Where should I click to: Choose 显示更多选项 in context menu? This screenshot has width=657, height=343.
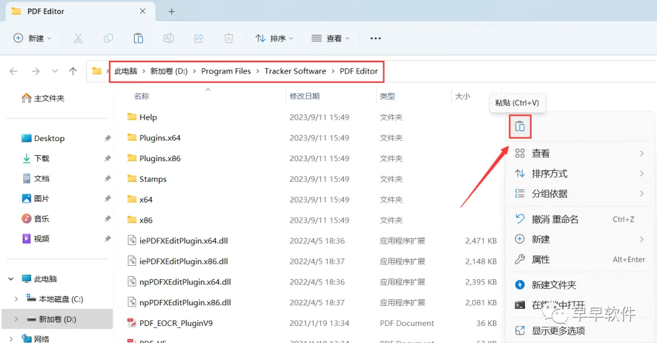coord(580,330)
